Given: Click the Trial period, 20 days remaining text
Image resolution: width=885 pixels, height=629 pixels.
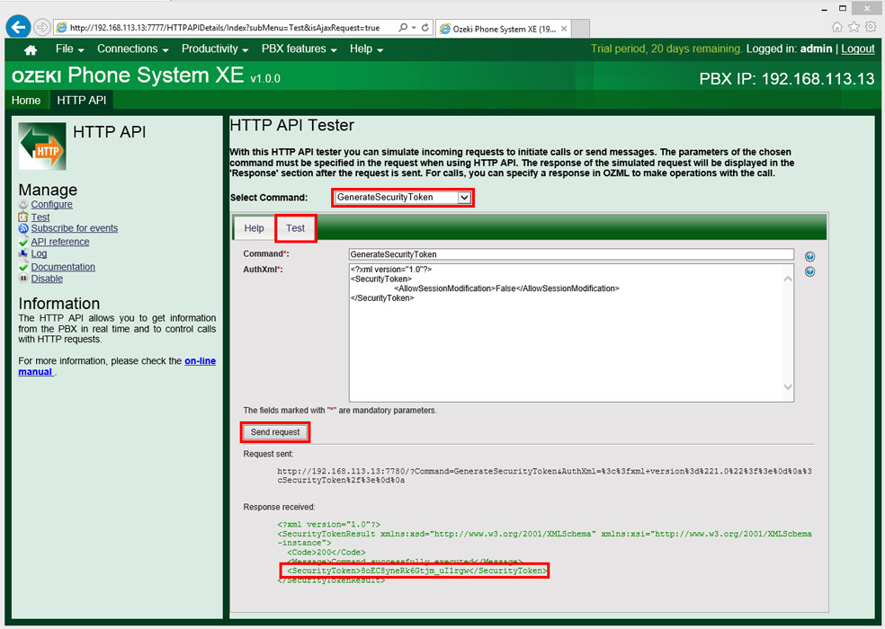Looking at the screenshot, I should (666, 49).
